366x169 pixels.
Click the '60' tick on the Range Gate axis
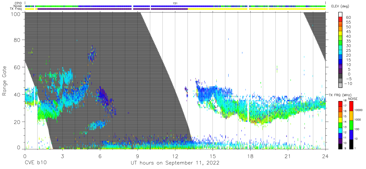click(x=18, y=67)
